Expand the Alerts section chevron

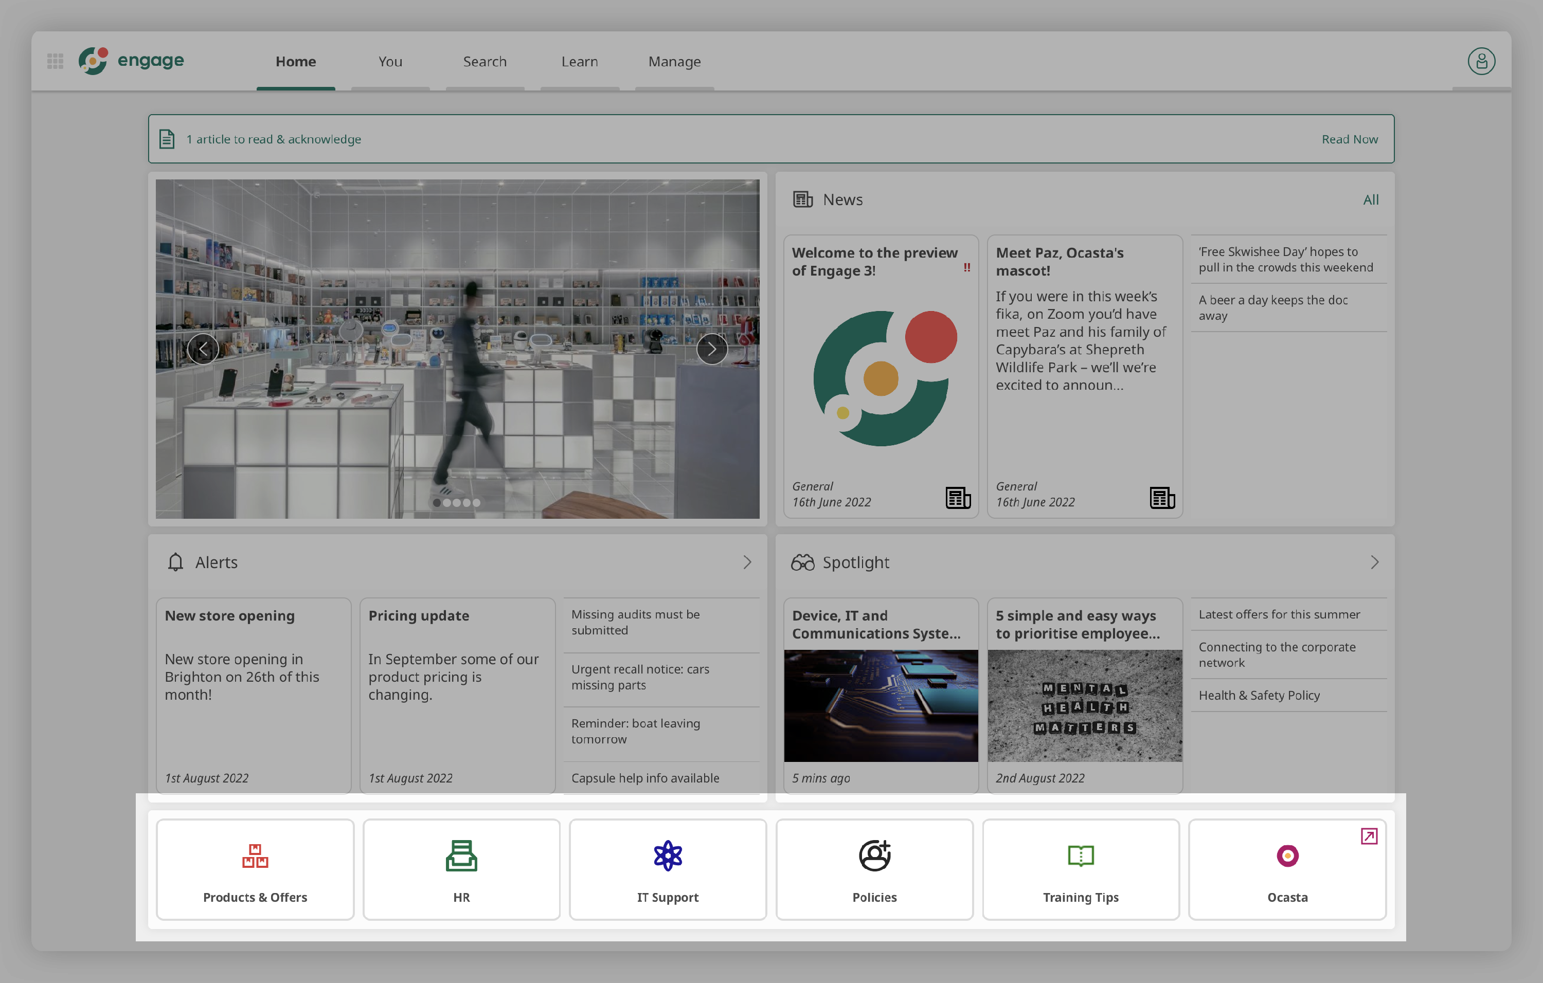(747, 562)
